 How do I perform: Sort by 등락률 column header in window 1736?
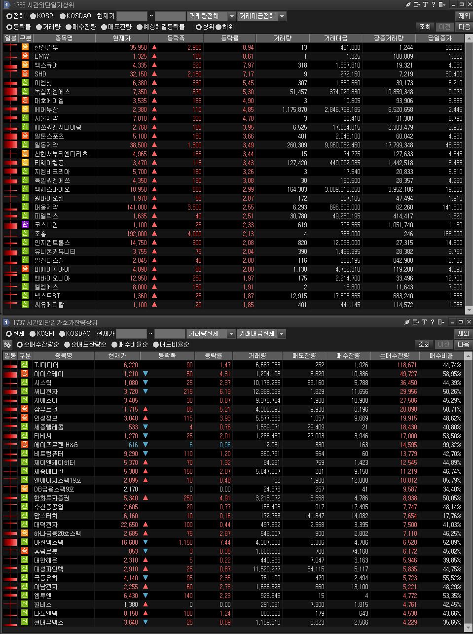coord(230,38)
